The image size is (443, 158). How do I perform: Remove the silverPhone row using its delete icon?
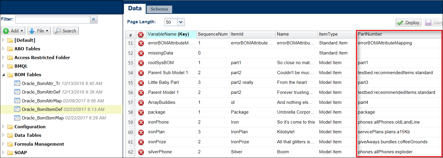point(141,152)
